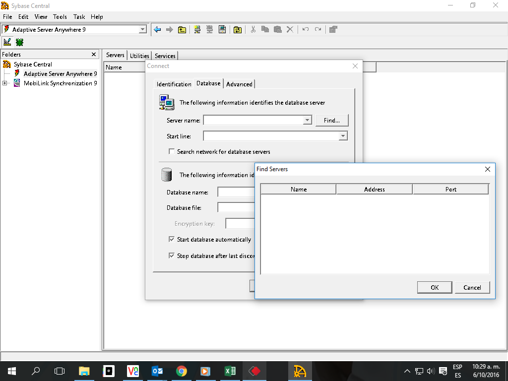The width and height of the screenshot is (508, 381).
Task: Close the Find Servers dialog
Action: click(487, 169)
